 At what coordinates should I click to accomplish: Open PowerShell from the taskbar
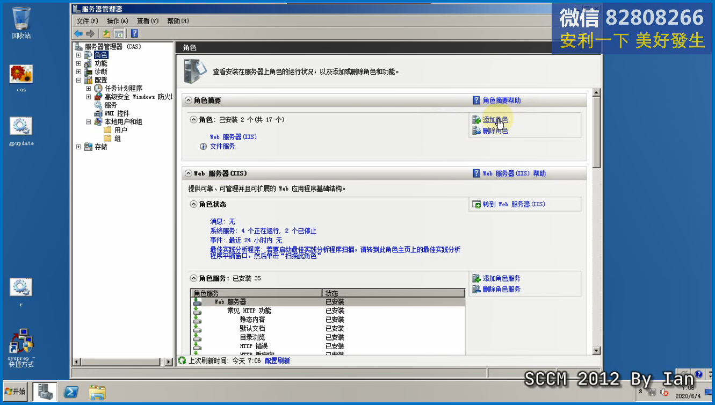pyautogui.click(x=71, y=392)
